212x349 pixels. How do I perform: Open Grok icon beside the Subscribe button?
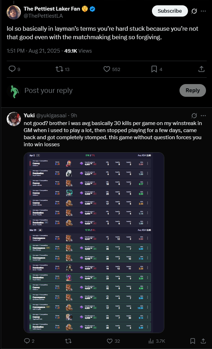point(194,11)
